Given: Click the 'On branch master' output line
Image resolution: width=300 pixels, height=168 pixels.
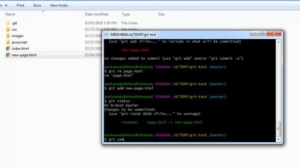Looking at the screenshot, I should pyautogui.click(x=121, y=105).
